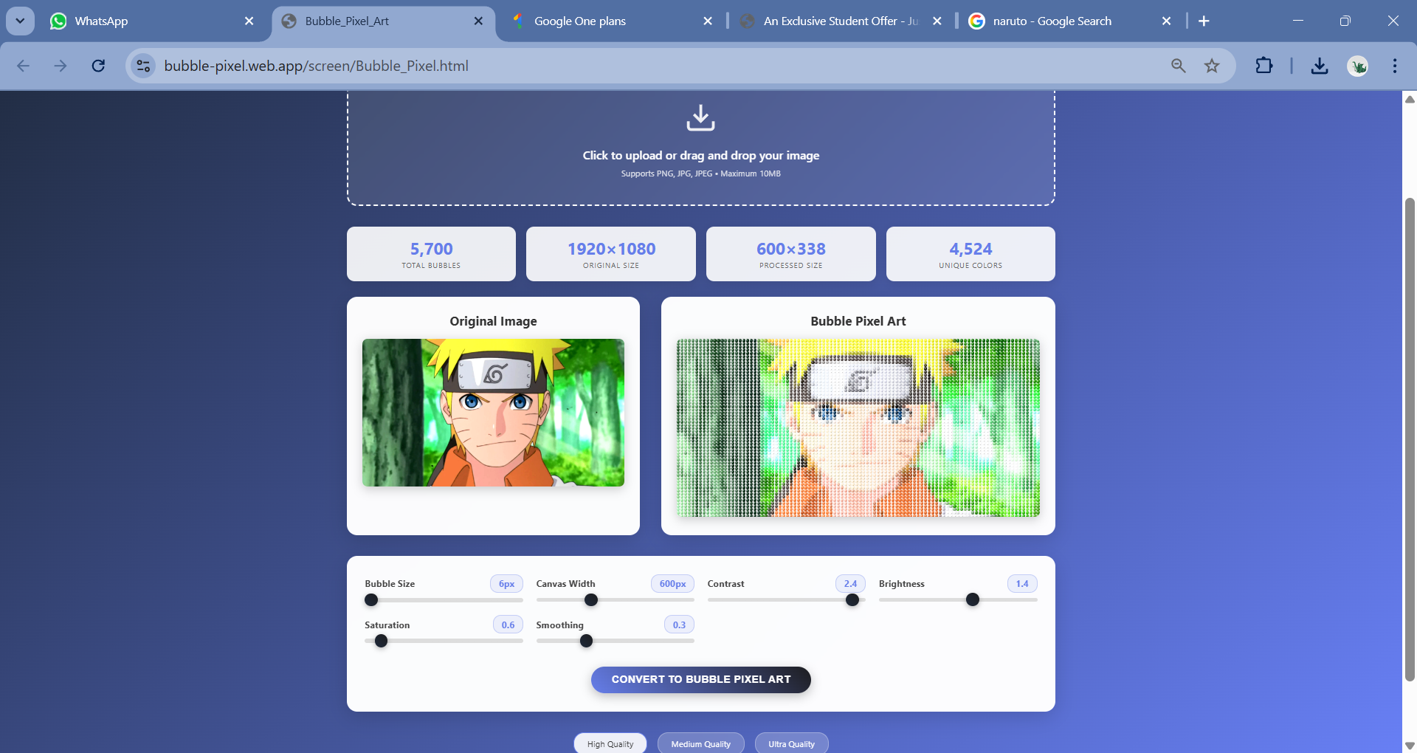1417x753 pixels.
Task: Open the Chrome three-dot menu
Action: 1394,66
